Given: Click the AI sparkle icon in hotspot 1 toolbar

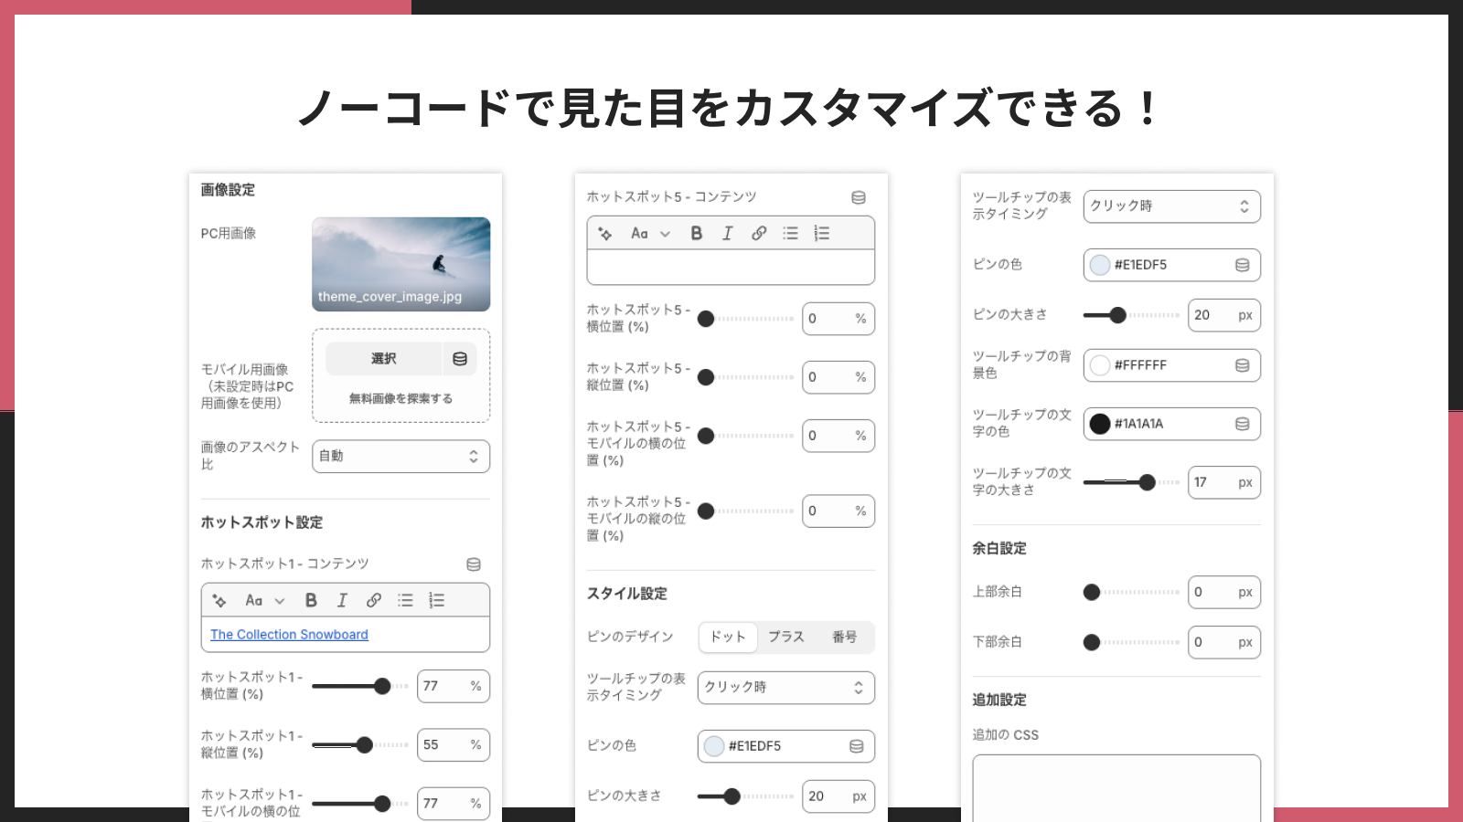Looking at the screenshot, I should pos(218,600).
